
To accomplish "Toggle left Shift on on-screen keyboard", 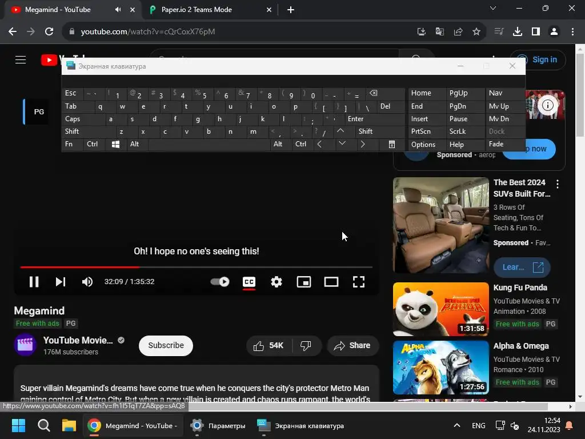I will click(x=89, y=131).
